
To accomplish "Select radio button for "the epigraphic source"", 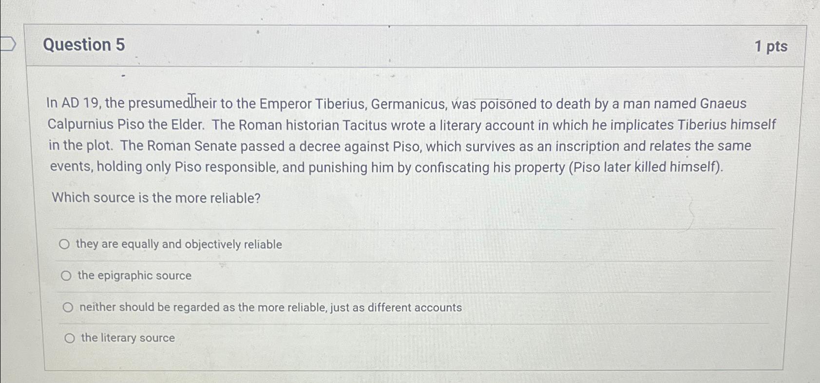I will click(67, 275).
